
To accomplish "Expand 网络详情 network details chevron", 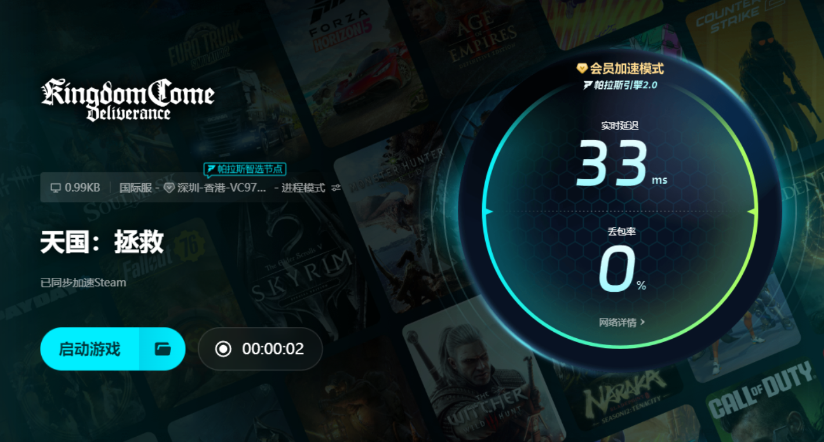I will pyautogui.click(x=642, y=322).
